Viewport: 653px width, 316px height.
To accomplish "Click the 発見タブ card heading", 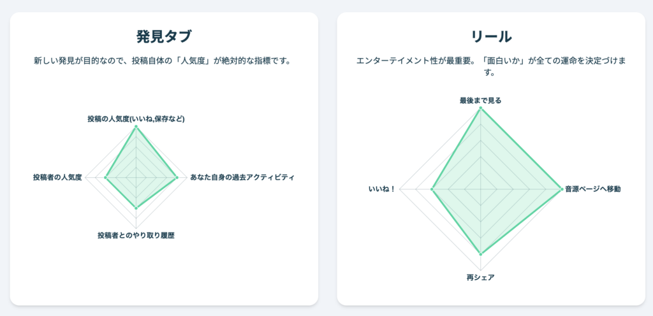I will (x=164, y=37).
